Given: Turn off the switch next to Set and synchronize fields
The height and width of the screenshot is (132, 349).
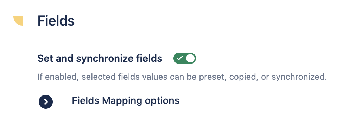Looking at the screenshot, I should pos(184,58).
